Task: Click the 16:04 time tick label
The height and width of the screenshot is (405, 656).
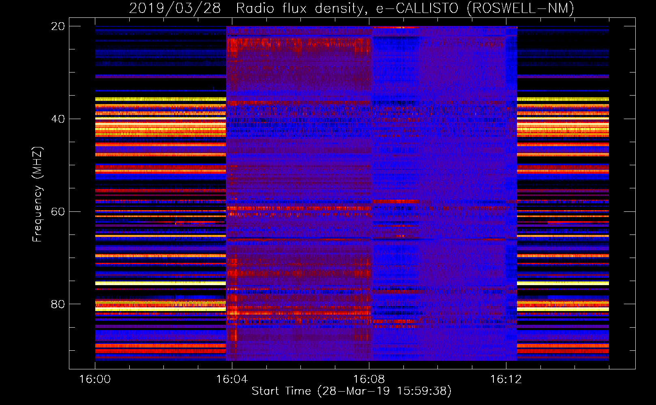Action: pyautogui.click(x=232, y=379)
